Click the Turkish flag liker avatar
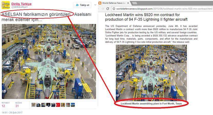 click(x=58, y=105)
